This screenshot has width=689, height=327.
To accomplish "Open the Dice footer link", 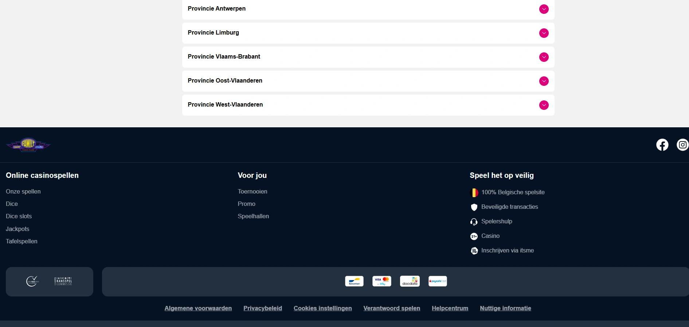I will pos(12,204).
